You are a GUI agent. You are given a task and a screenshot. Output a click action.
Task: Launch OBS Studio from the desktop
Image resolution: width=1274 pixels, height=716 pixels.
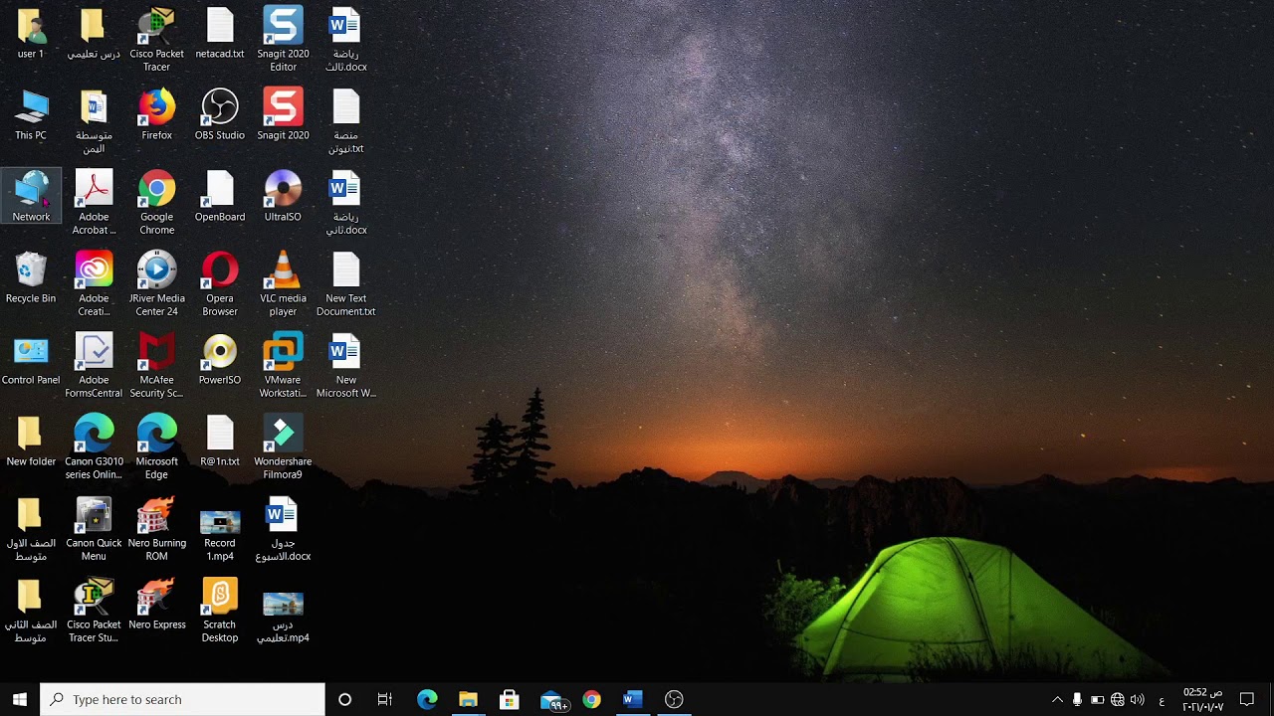point(219,114)
